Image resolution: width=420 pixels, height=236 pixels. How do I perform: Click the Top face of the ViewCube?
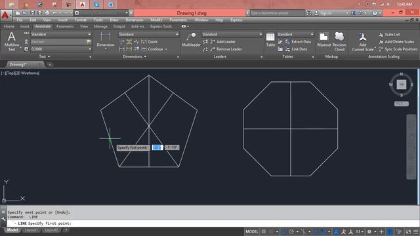401,85
